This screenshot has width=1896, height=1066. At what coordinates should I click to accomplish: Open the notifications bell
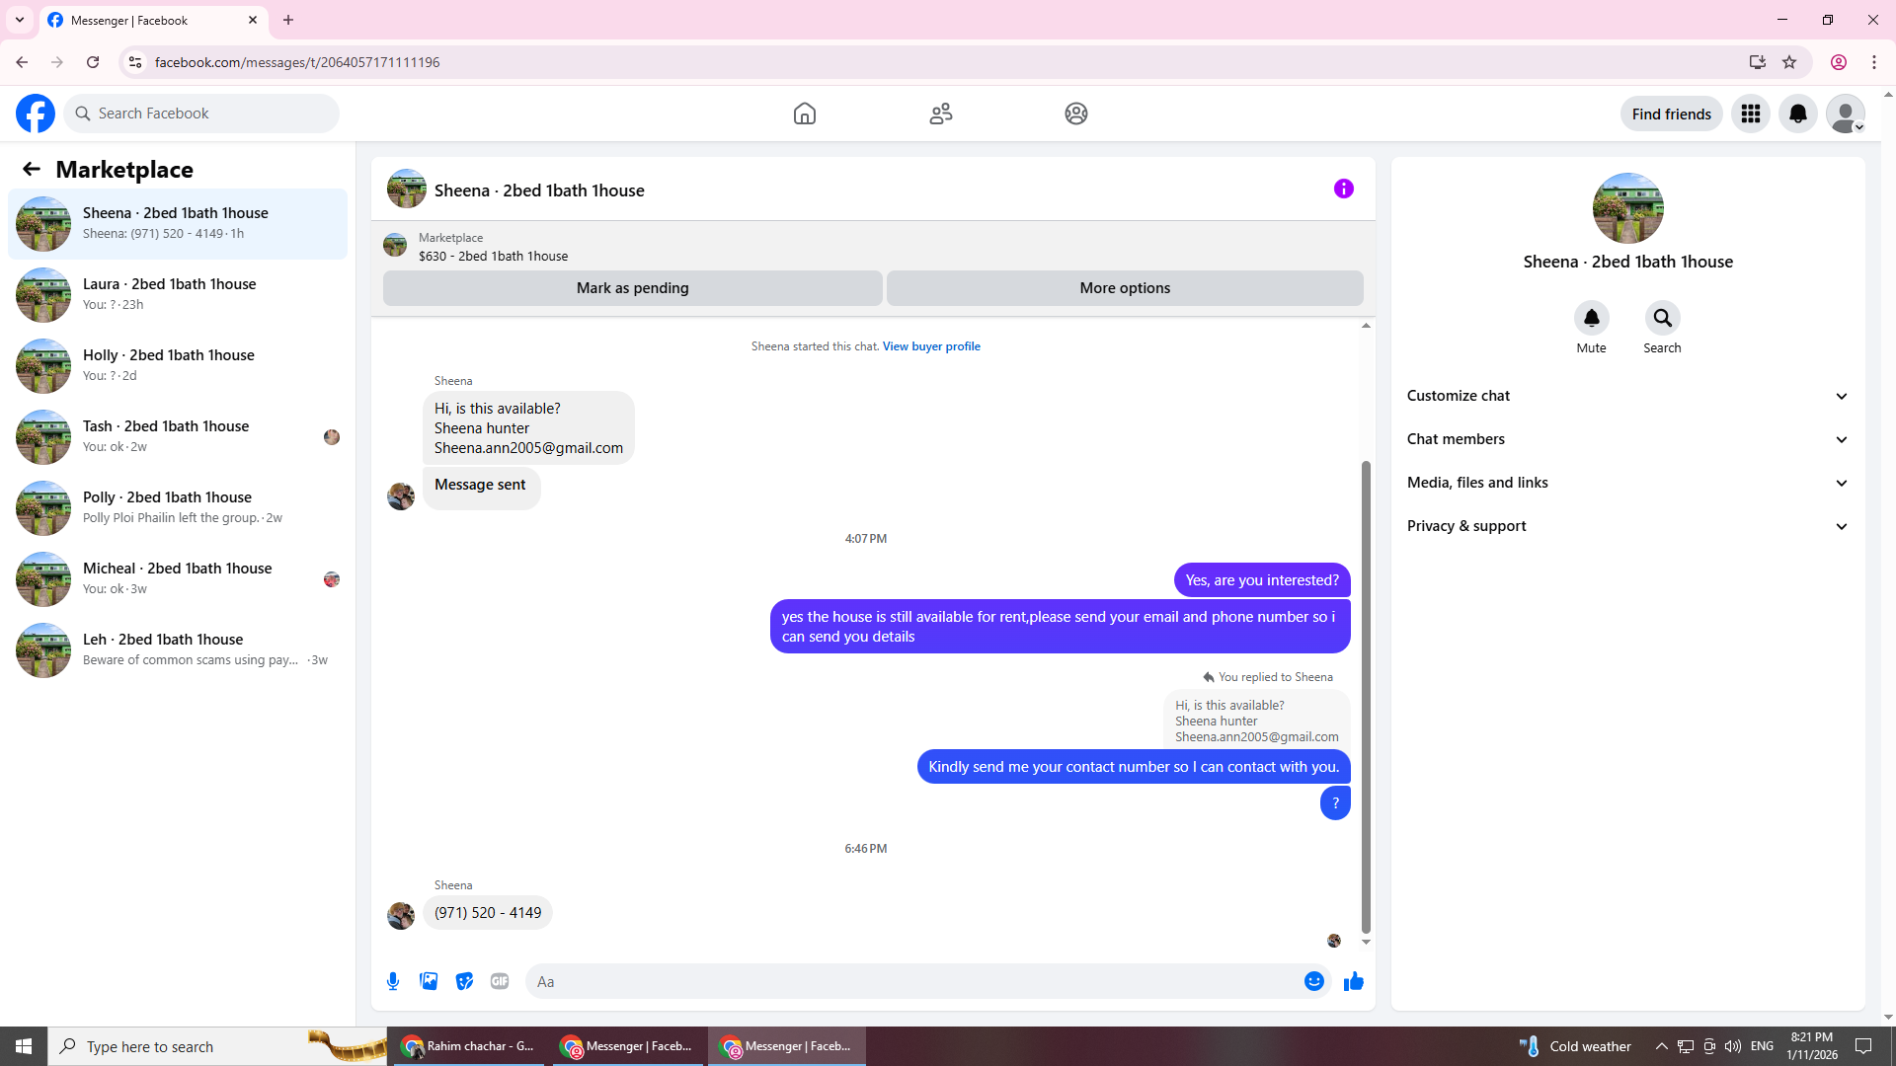pos(1798,114)
